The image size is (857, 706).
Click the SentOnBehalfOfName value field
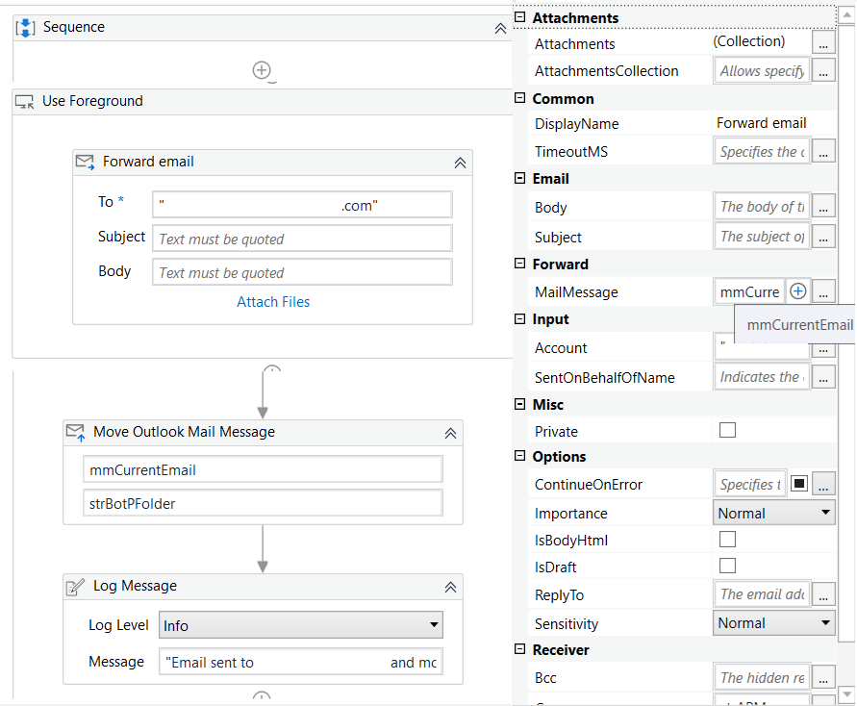762,376
